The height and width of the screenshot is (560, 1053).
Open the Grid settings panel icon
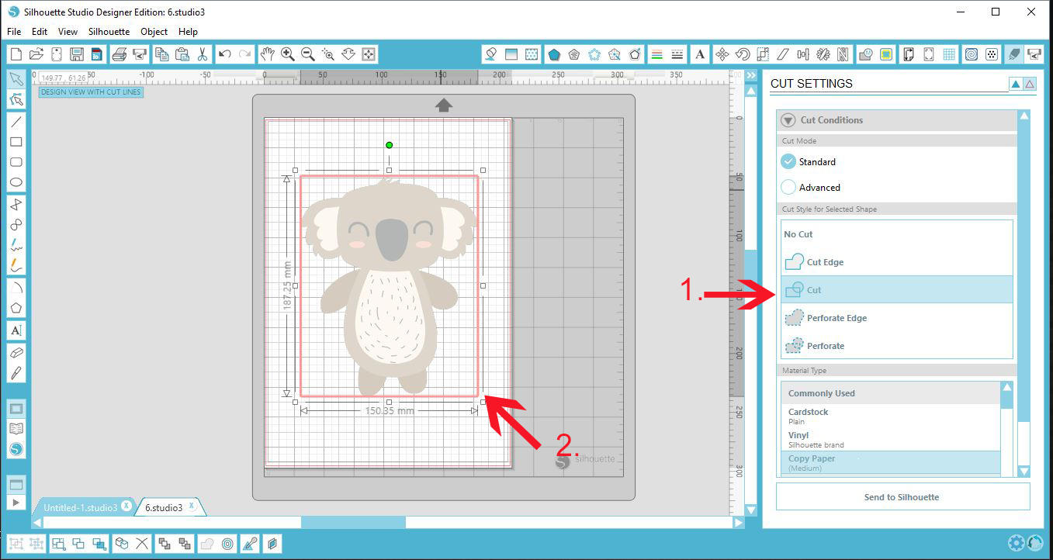[x=949, y=54]
